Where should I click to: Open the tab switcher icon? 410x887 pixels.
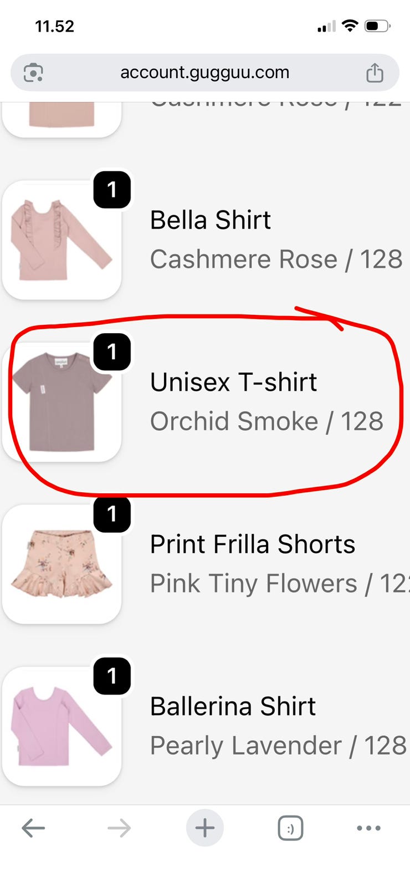point(290,828)
